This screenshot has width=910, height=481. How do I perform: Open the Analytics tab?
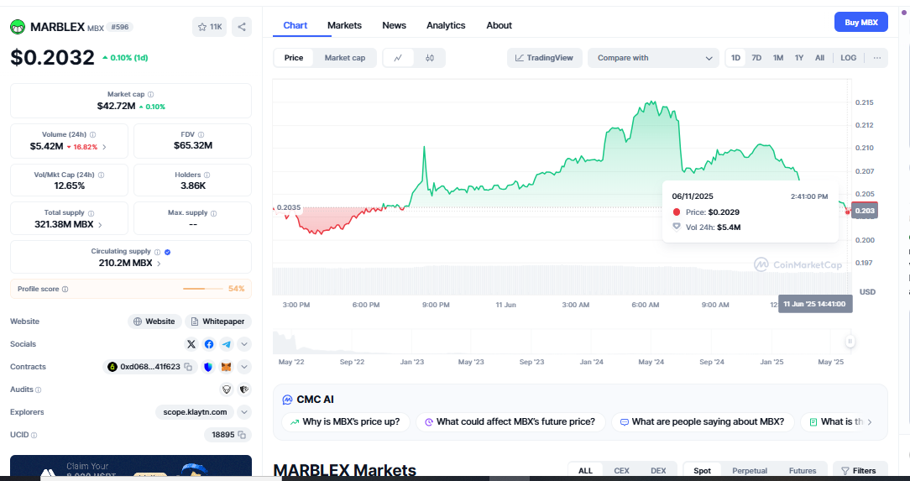pyautogui.click(x=446, y=25)
